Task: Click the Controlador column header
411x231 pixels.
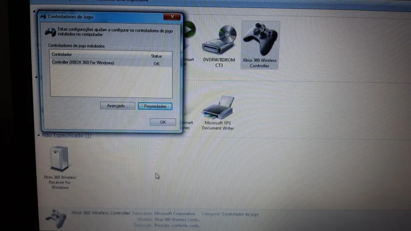Action: click(62, 54)
